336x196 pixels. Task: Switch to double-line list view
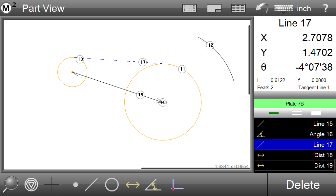tap(296, 113)
